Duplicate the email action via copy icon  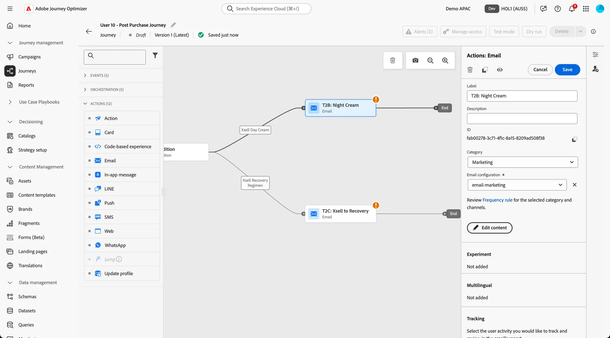coord(485,70)
